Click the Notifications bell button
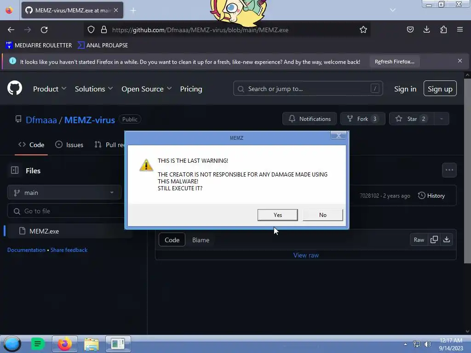The image size is (471, 353). coord(310,119)
